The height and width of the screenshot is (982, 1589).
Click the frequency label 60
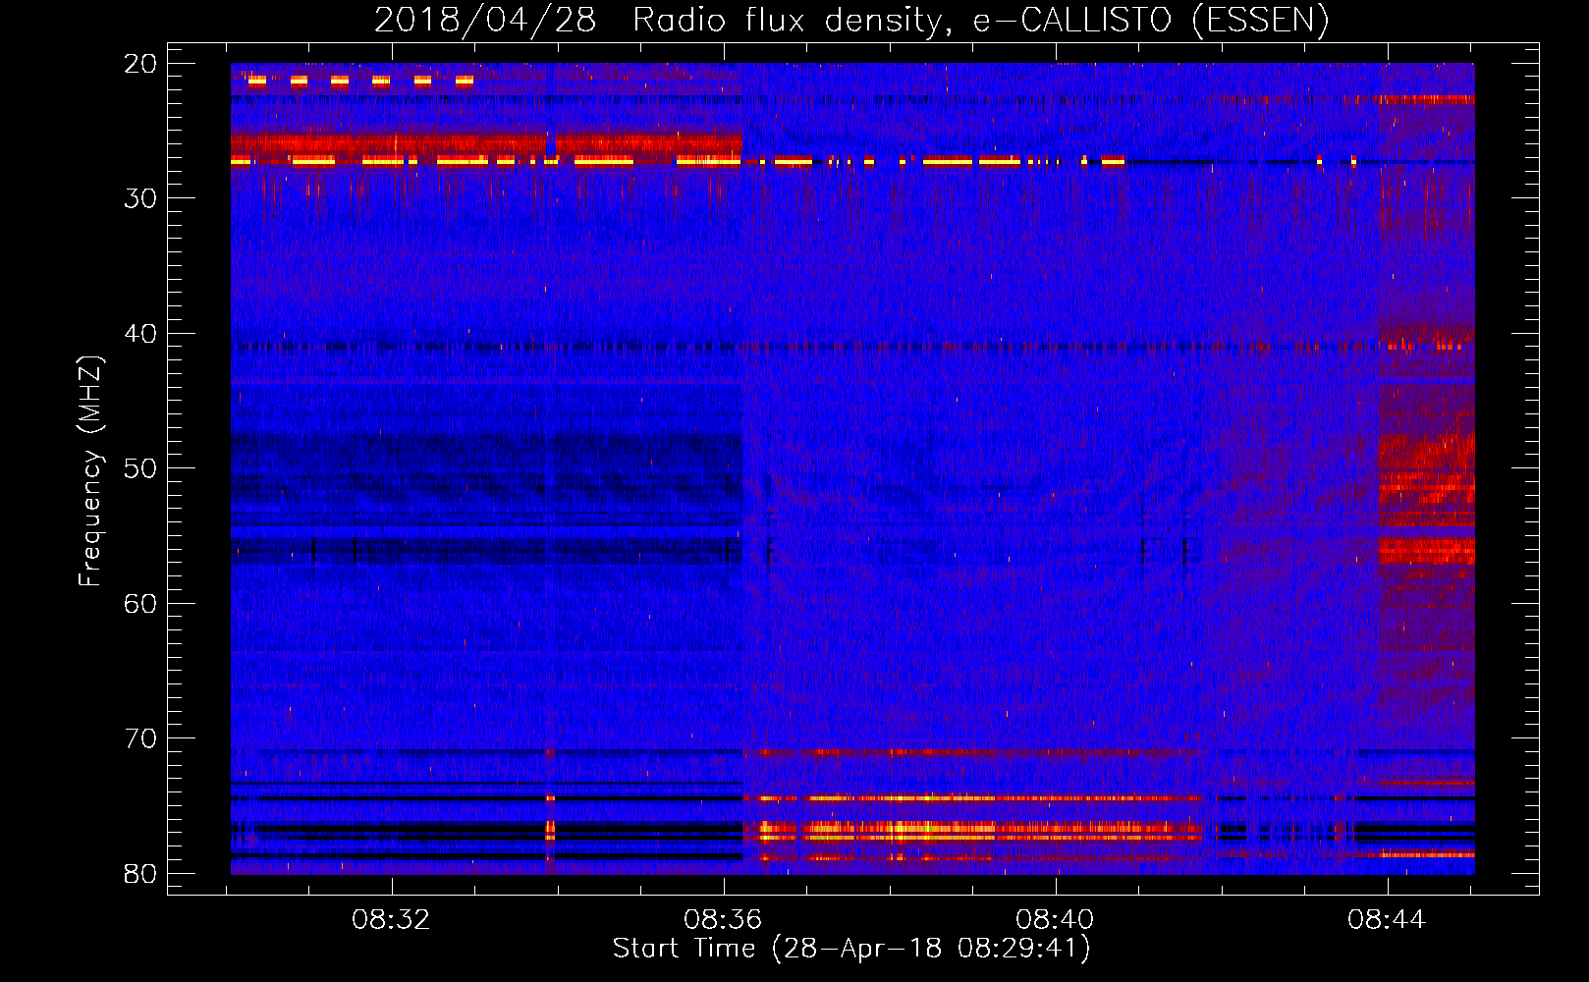point(140,603)
